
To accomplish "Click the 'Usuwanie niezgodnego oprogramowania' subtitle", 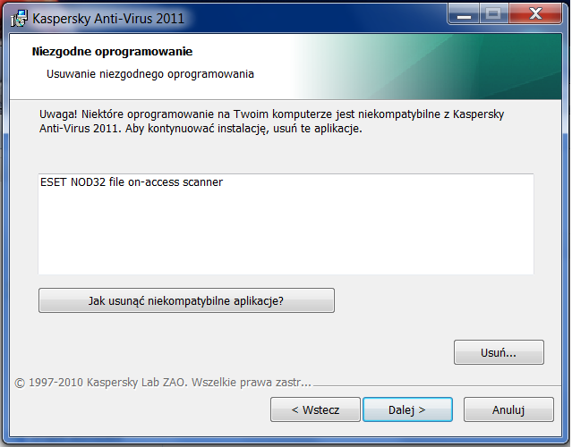I will pyautogui.click(x=150, y=74).
